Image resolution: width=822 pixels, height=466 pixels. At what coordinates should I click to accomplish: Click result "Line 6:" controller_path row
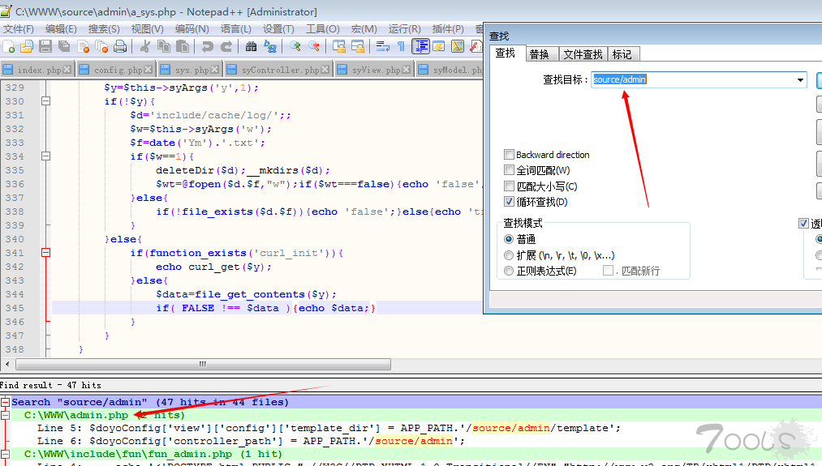pos(251,441)
